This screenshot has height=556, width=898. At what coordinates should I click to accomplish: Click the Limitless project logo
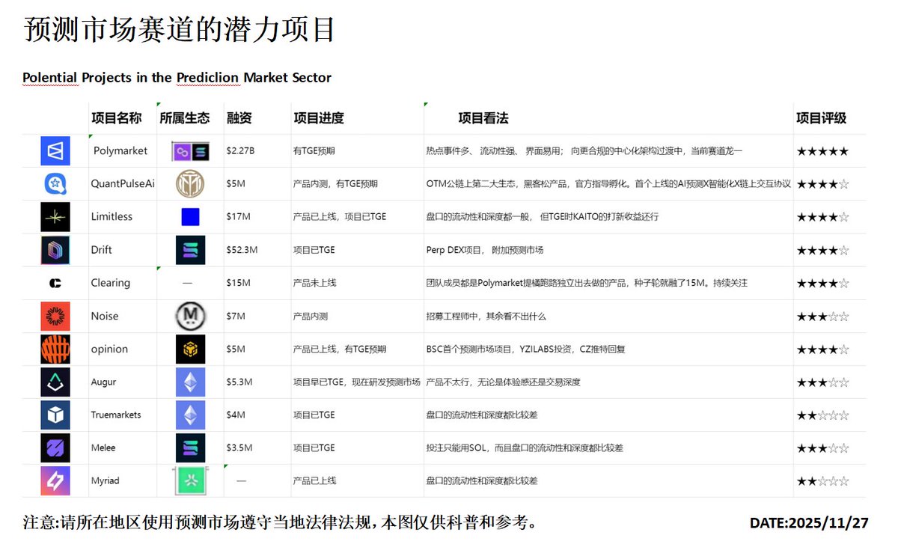(x=55, y=217)
